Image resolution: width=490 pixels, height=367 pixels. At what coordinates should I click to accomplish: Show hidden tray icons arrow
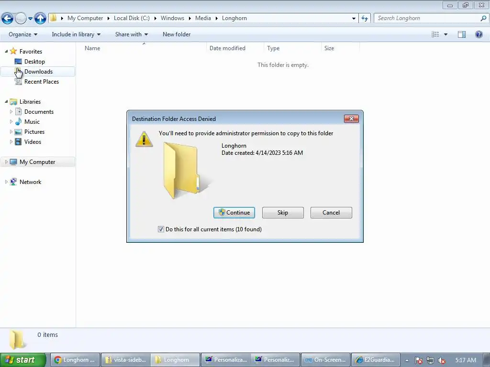click(407, 360)
